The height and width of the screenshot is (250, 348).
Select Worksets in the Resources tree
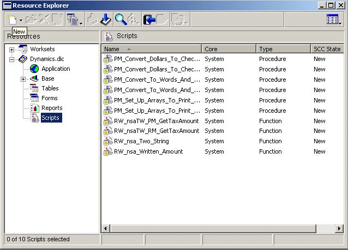tap(43, 49)
